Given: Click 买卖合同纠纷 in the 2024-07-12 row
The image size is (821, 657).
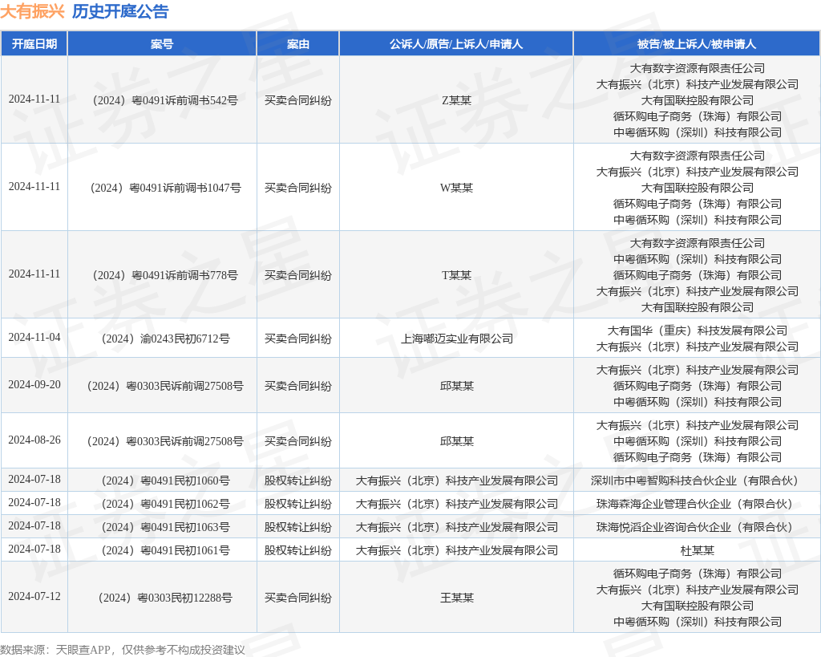Looking at the screenshot, I should tap(298, 598).
